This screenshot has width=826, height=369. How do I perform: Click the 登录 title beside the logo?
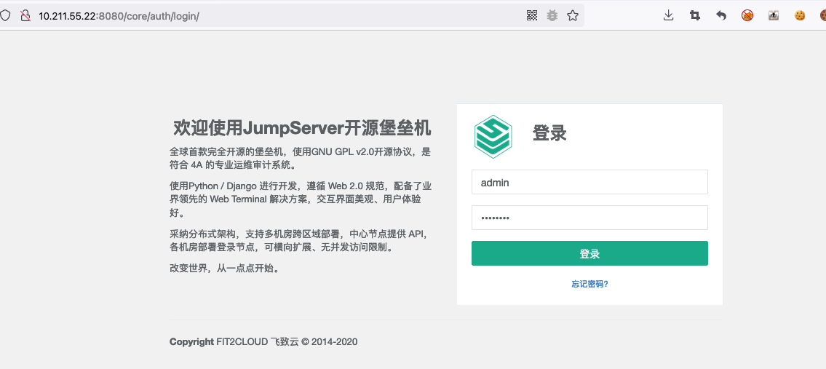coord(549,133)
